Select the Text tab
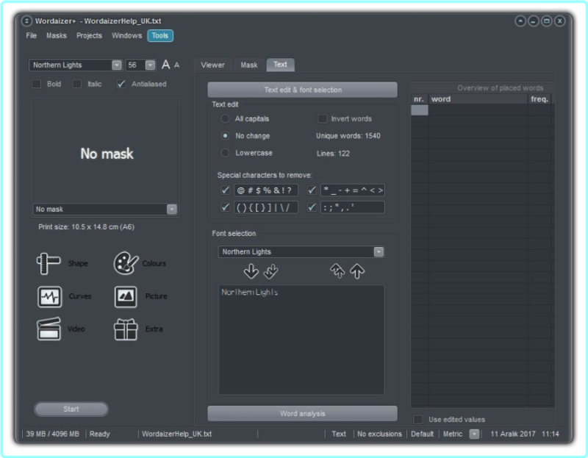The image size is (588, 458). [280, 65]
